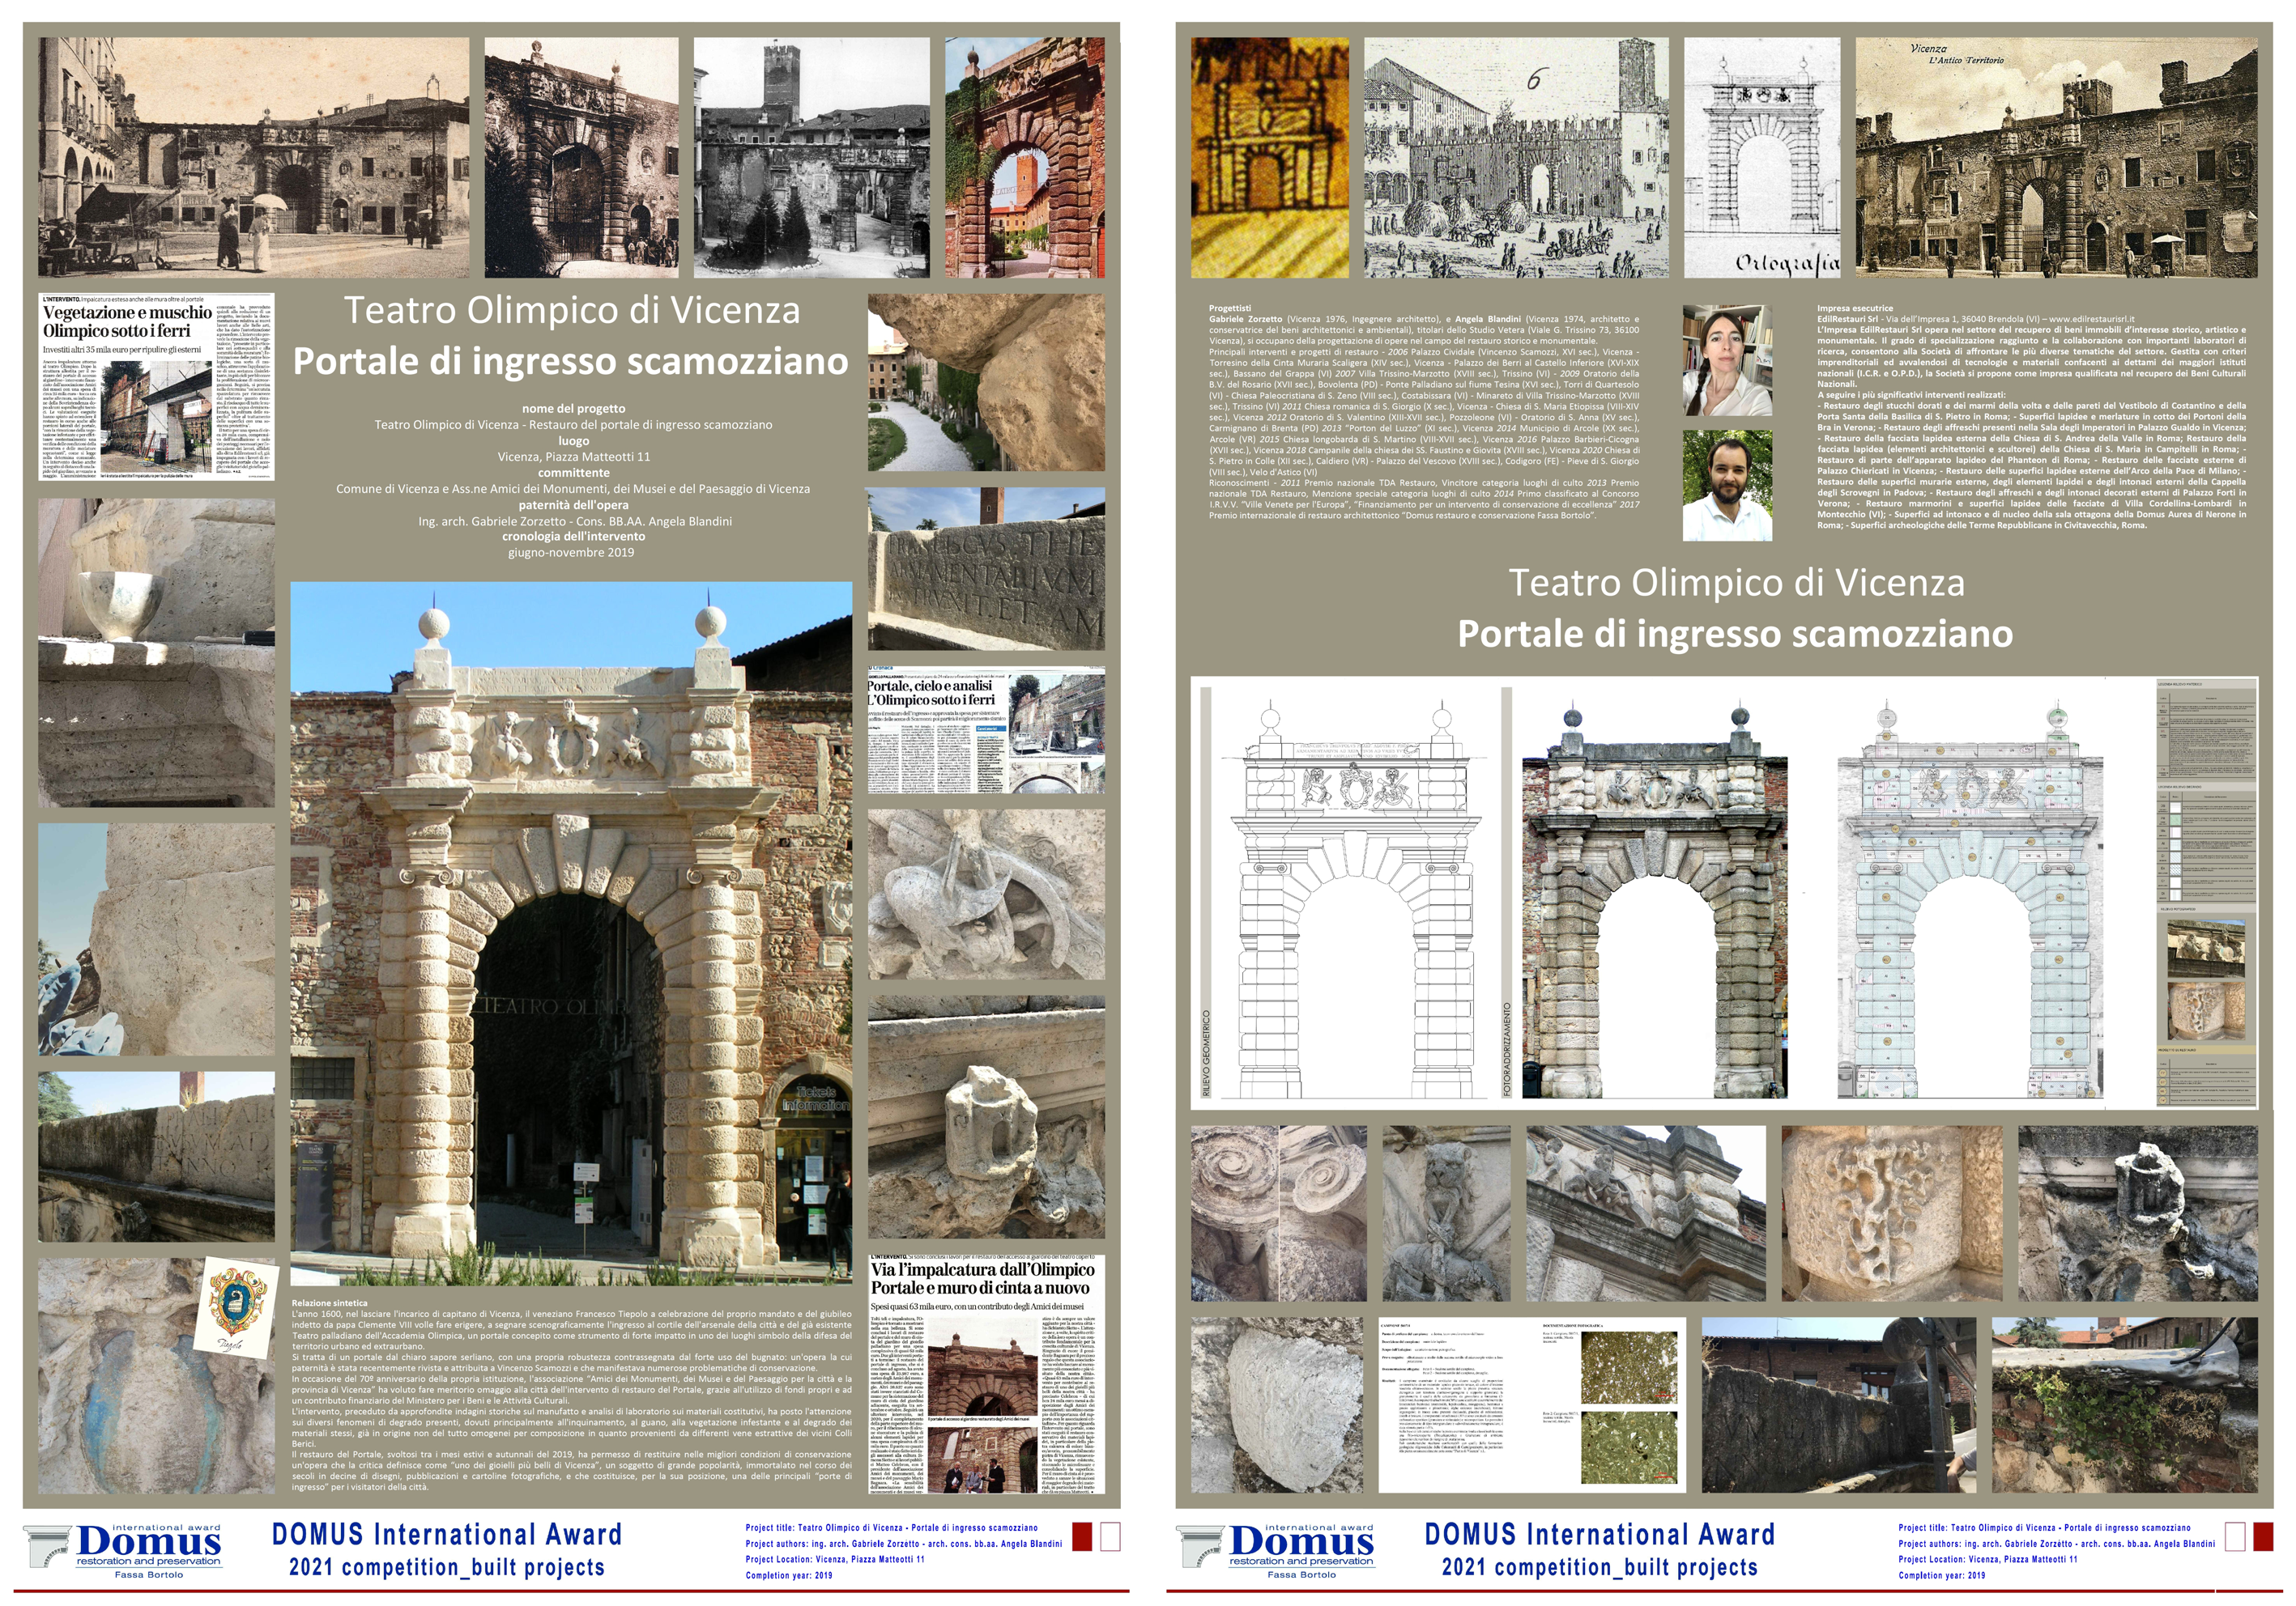Image resolution: width=2296 pixels, height=1606 pixels.
Task: Click the 'Vicenza L'Antico Territorio' sepia postcard
Action: [2056, 158]
